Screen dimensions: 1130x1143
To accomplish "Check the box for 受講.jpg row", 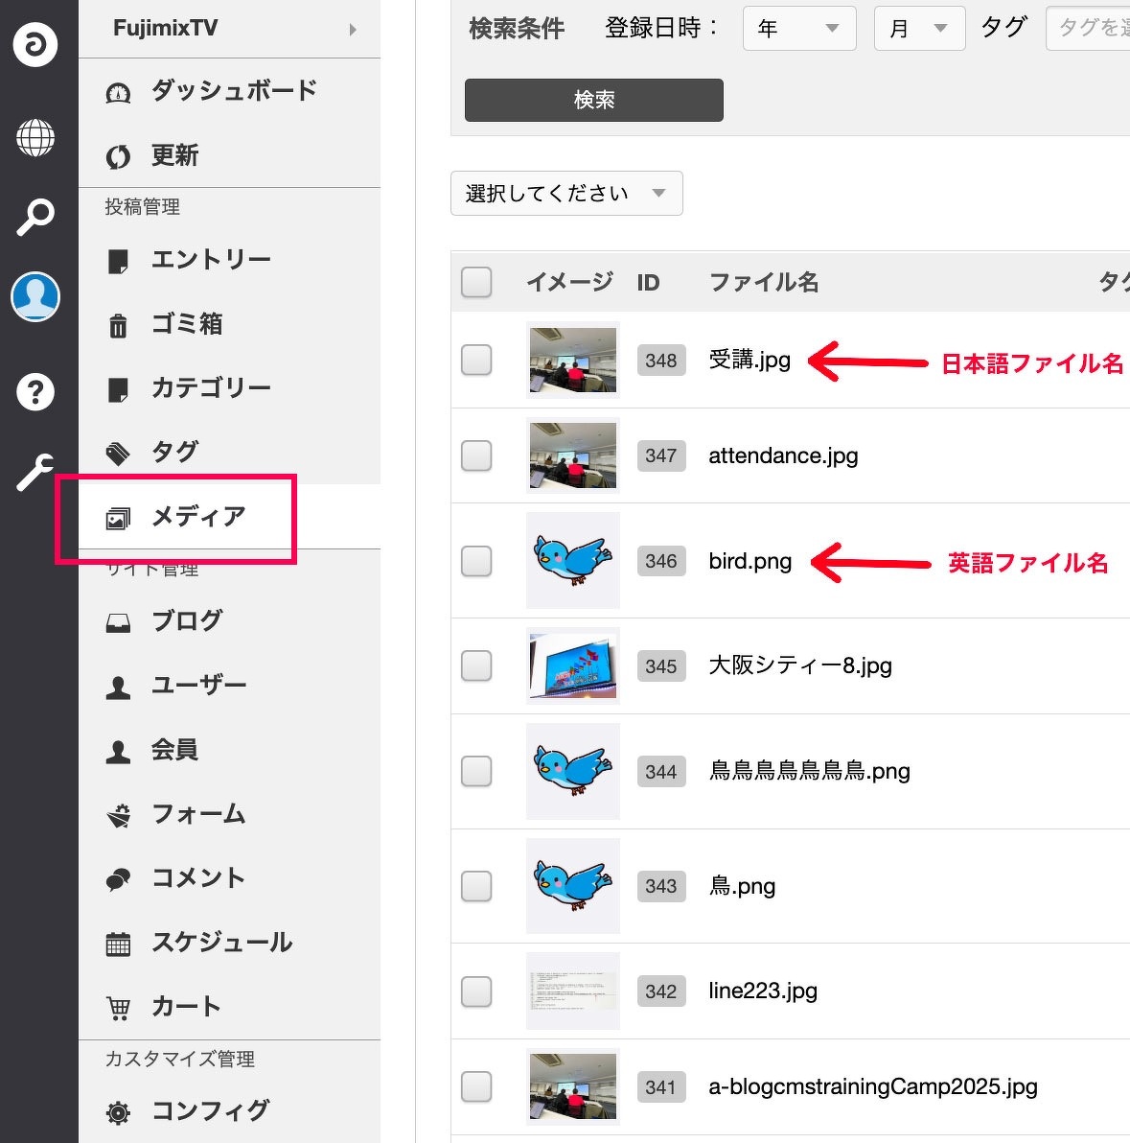I will 476,361.
